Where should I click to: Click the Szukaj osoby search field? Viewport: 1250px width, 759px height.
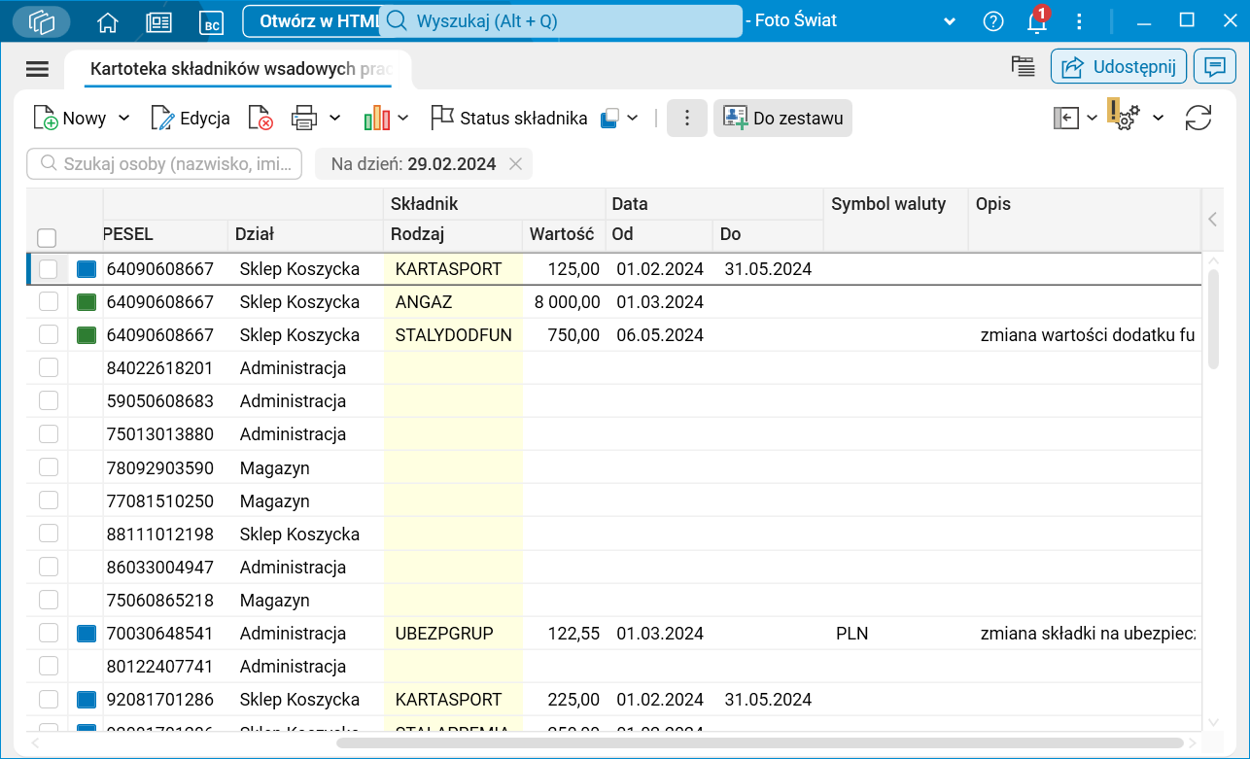tap(165, 164)
